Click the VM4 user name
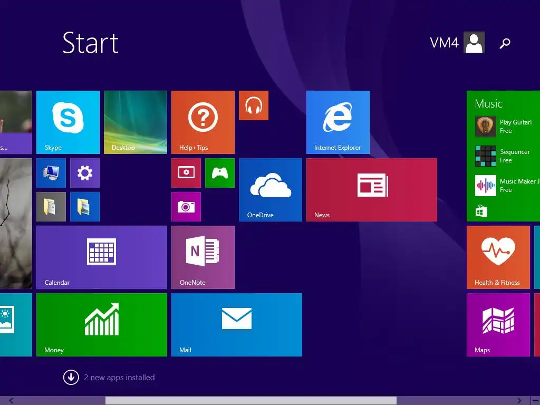Viewport: 540px width, 405px height. tap(444, 43)
